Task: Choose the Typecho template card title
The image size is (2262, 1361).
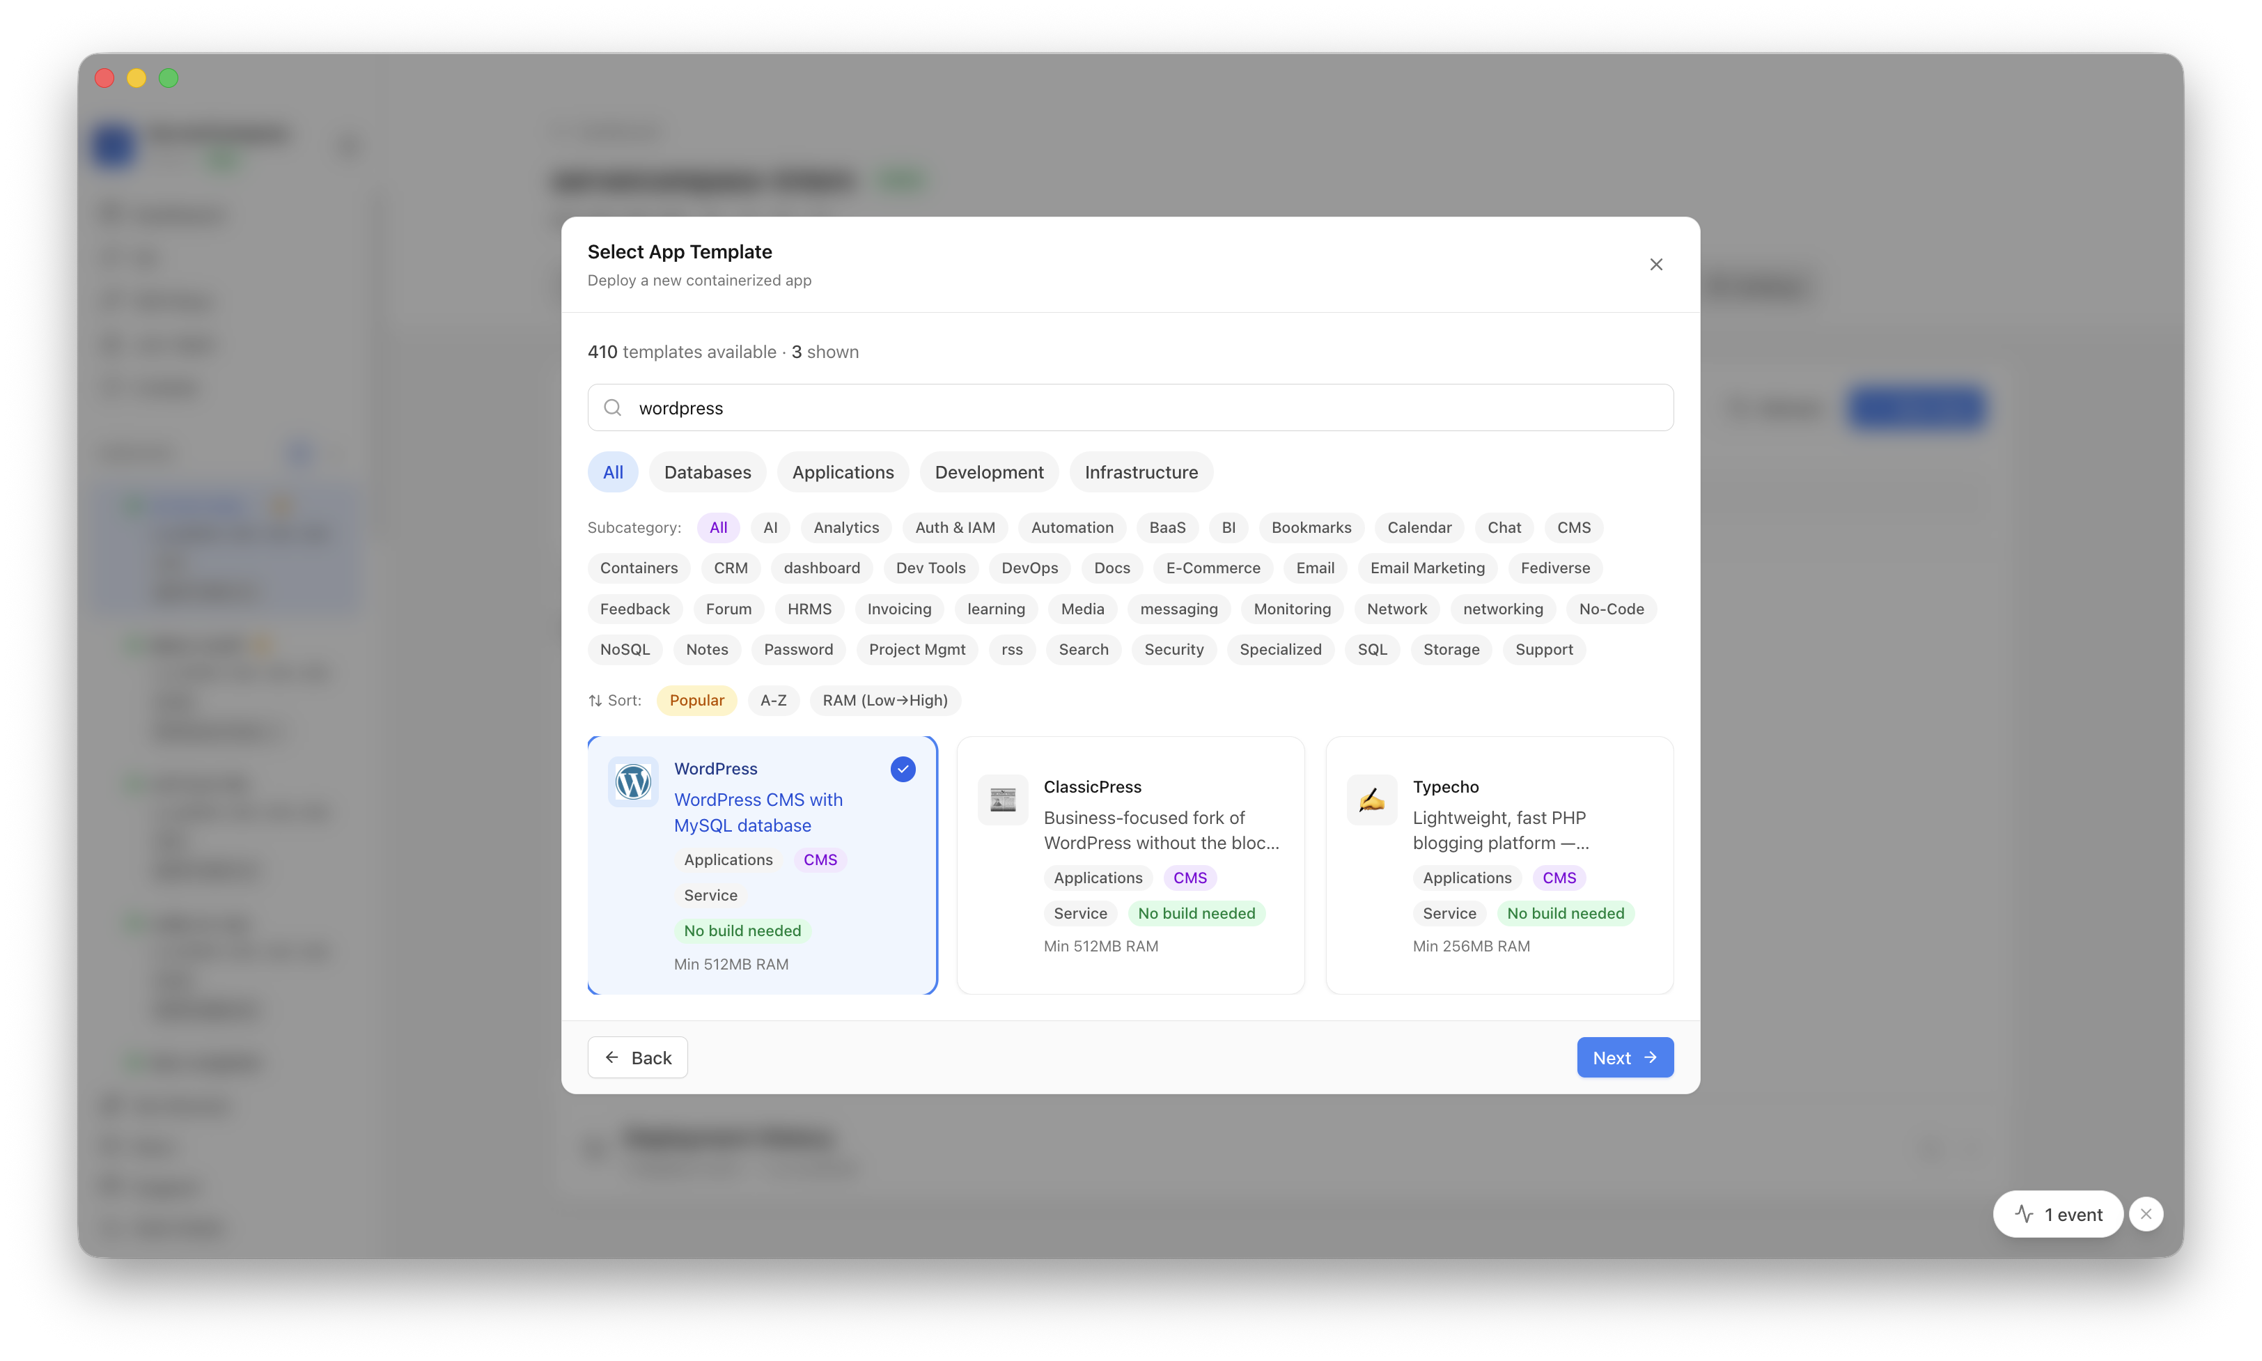Action: pos(1445,786)
